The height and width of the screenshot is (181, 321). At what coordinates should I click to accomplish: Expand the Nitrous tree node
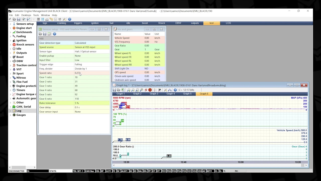(x=10, y=78)
